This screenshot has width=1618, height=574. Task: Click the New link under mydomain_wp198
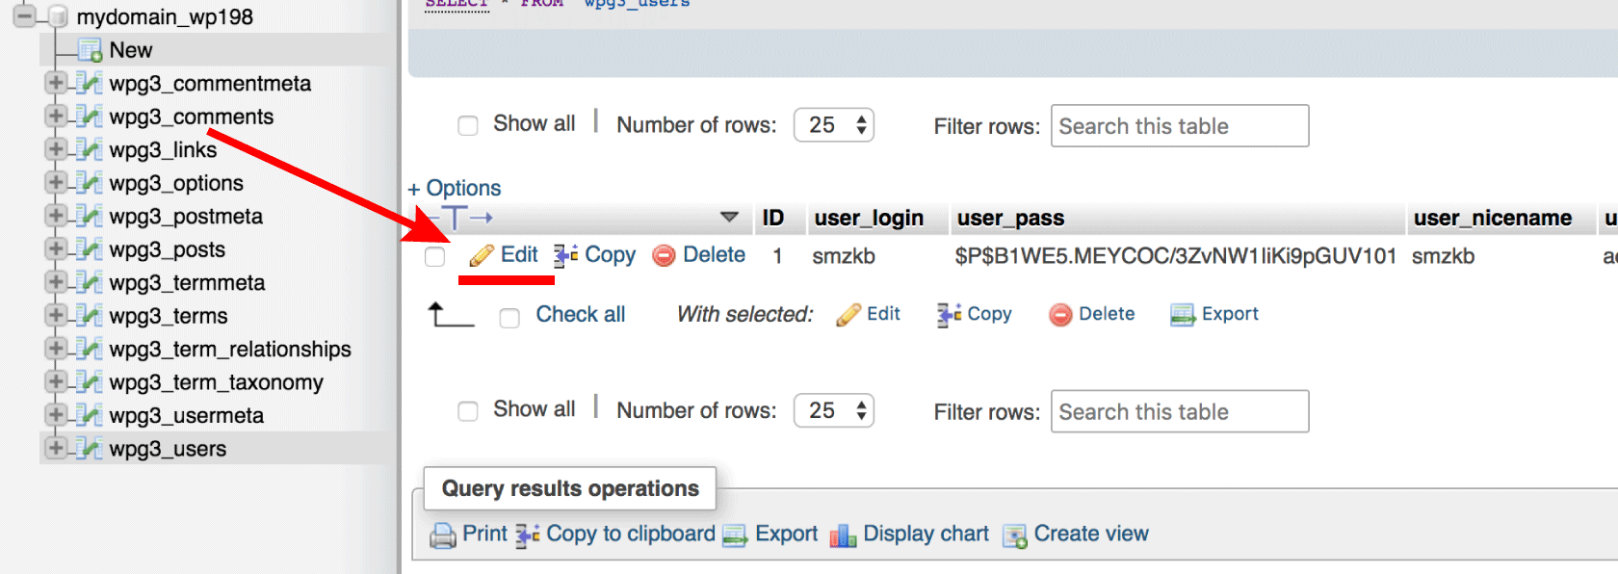131,50
